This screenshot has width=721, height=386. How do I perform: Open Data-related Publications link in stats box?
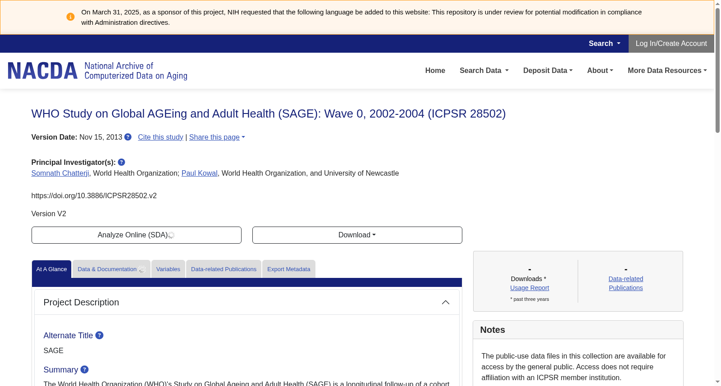coord(625,283)
